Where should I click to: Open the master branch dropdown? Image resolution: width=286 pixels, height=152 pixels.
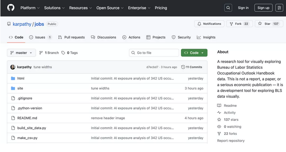pyautogui.click(x=21, y=53)
